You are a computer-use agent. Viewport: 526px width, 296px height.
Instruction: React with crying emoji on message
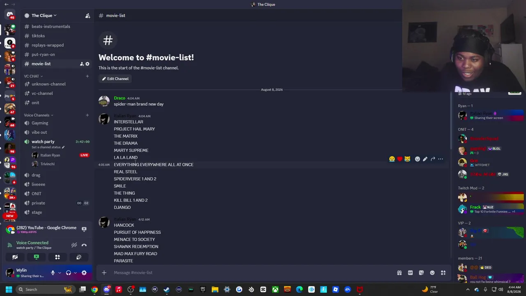pyautogui.click(x=392, y=159)
